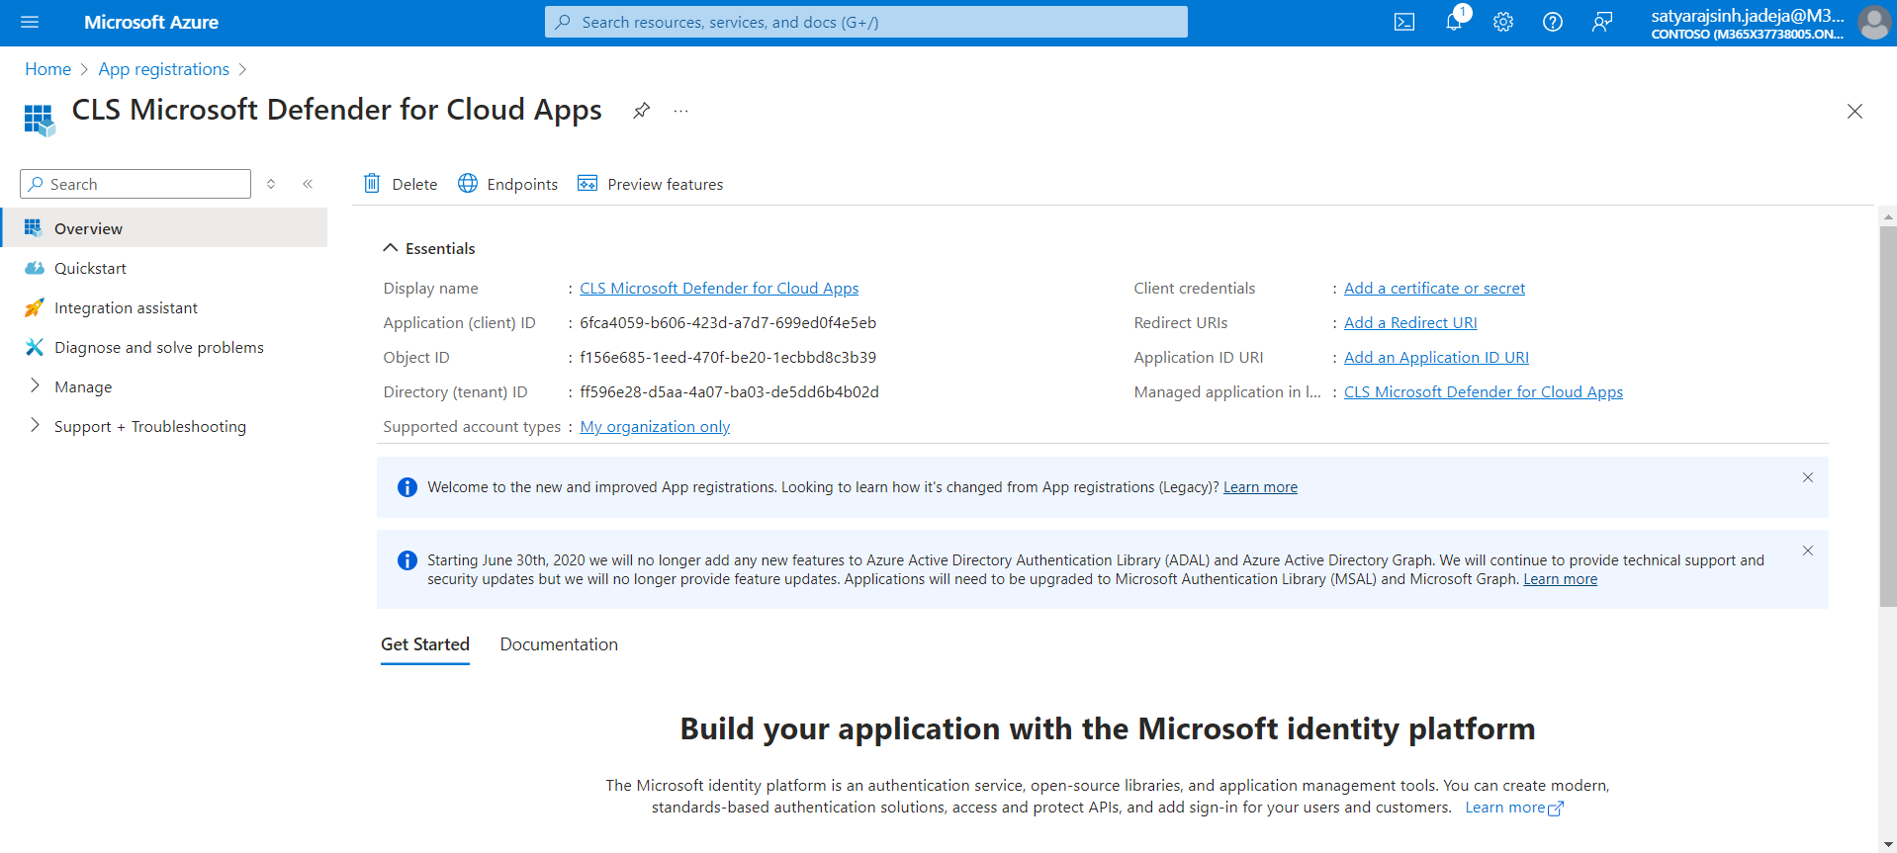1897x853 pixels.
Task: Open the Display name link
Action: click(719, 288)
